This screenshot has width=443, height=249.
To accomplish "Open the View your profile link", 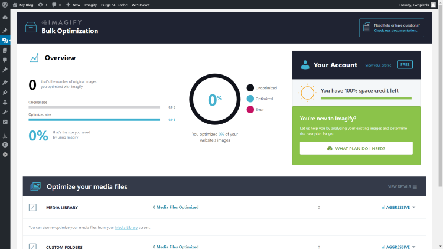I will coord(378,65).
